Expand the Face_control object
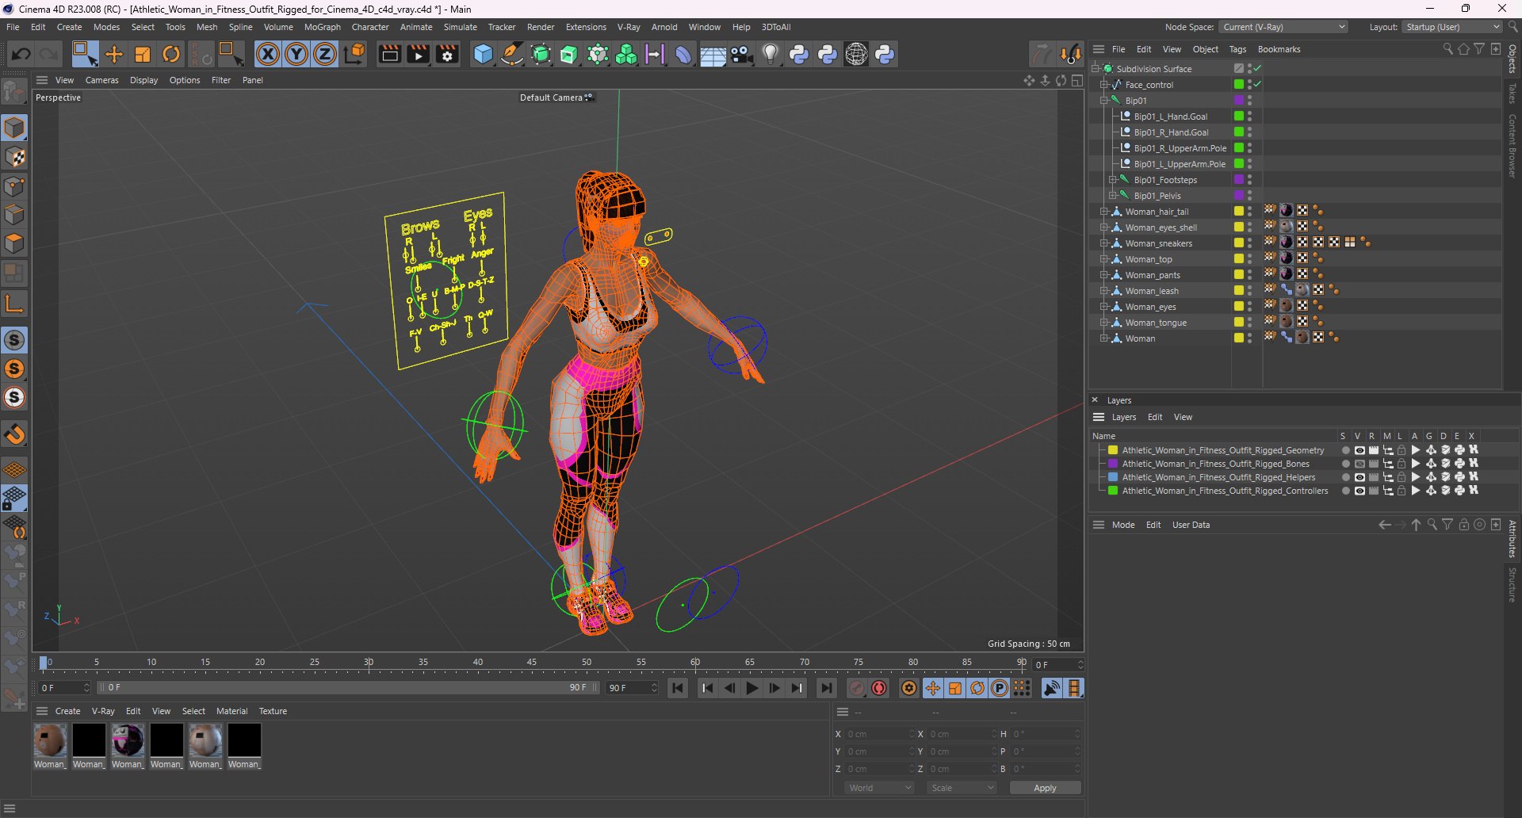 click(1103, 85)
